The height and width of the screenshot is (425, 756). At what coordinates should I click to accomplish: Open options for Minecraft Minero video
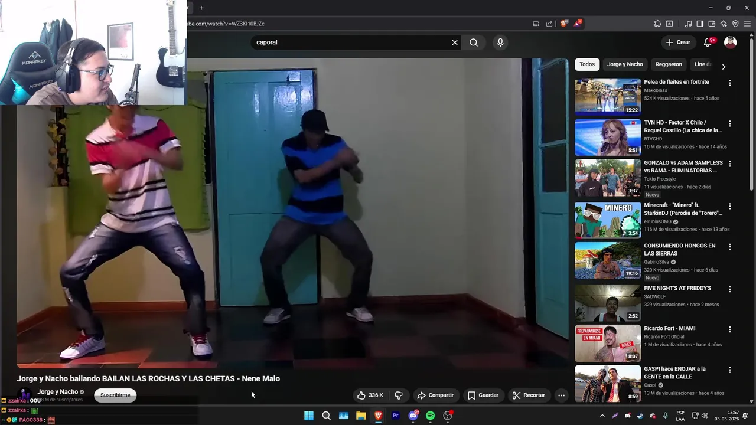point(730,207)
